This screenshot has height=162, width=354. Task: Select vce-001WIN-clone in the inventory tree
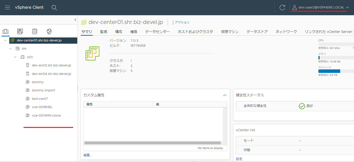coord(46,116)
